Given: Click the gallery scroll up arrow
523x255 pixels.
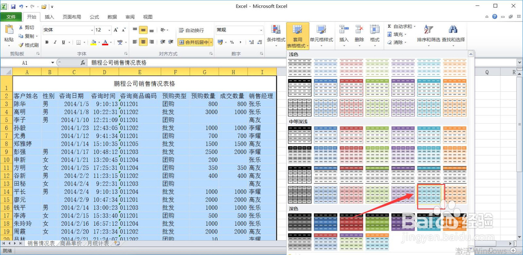Looking at the screenshot, I should pos(471,54).
